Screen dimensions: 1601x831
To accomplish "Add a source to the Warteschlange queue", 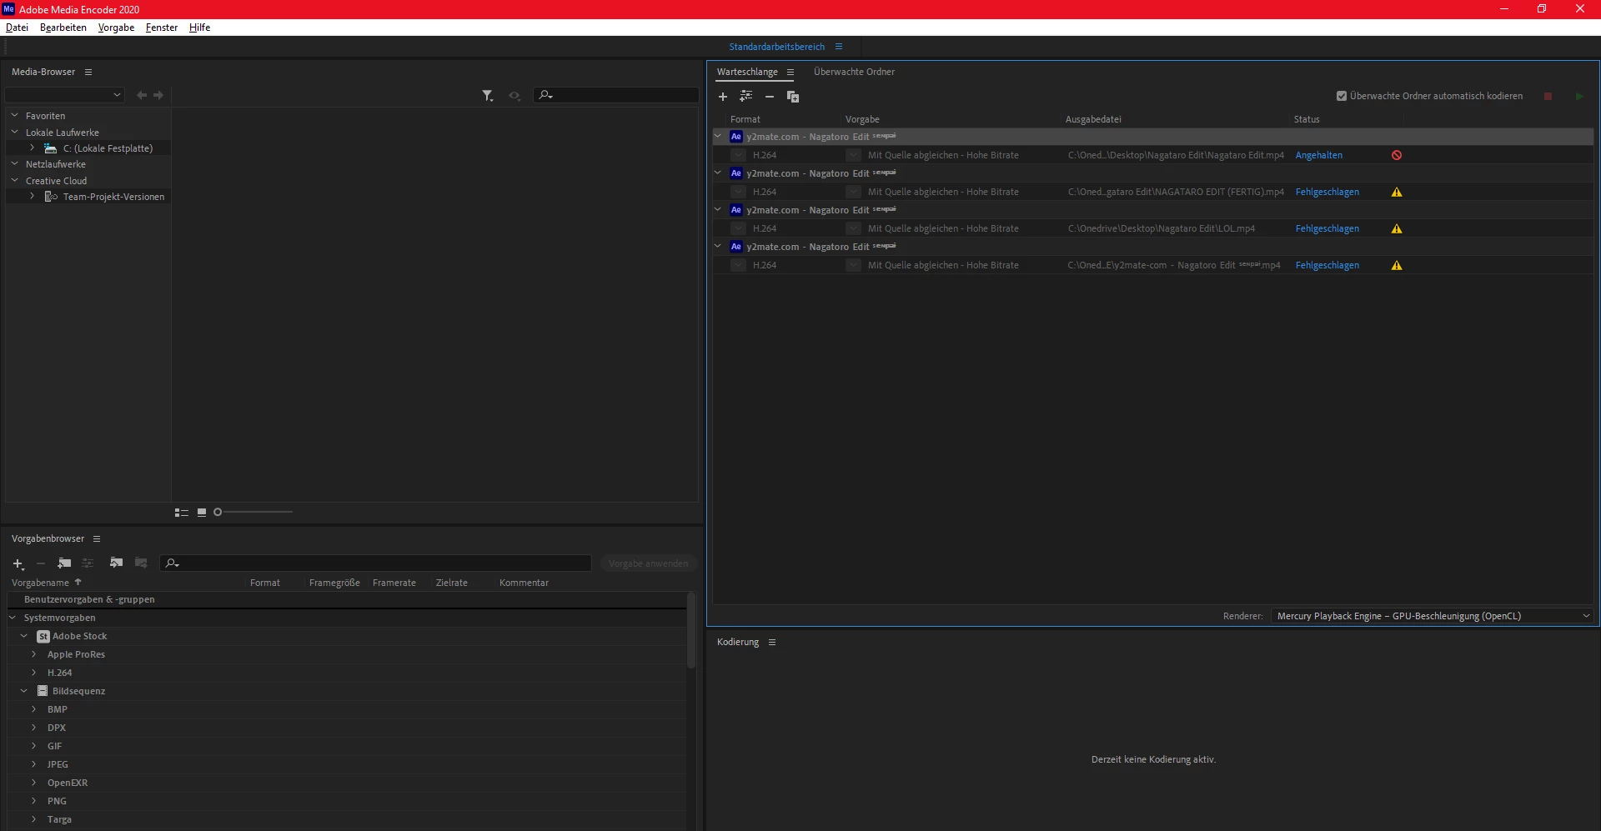I will (x=723, y=97).
